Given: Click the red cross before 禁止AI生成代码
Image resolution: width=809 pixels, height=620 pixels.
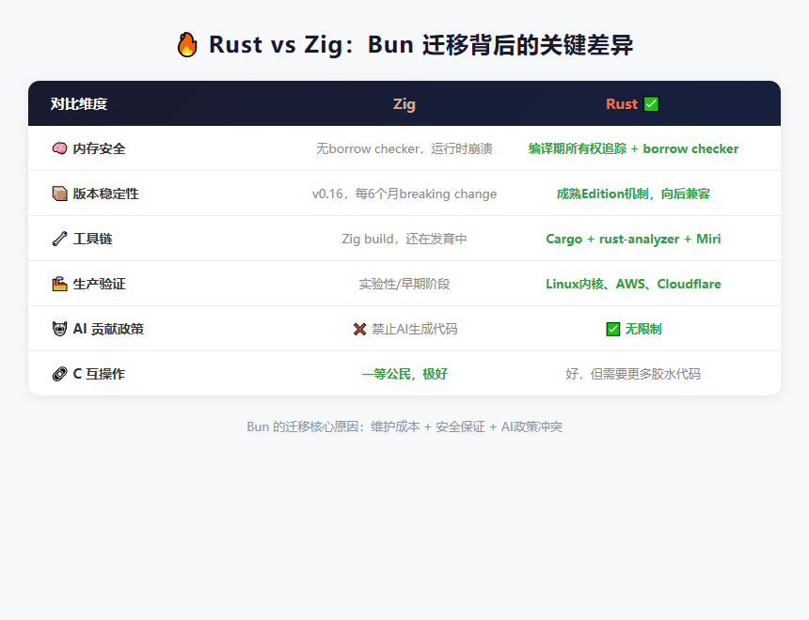Looking at the screenshot, I should (x=359, y=329).
